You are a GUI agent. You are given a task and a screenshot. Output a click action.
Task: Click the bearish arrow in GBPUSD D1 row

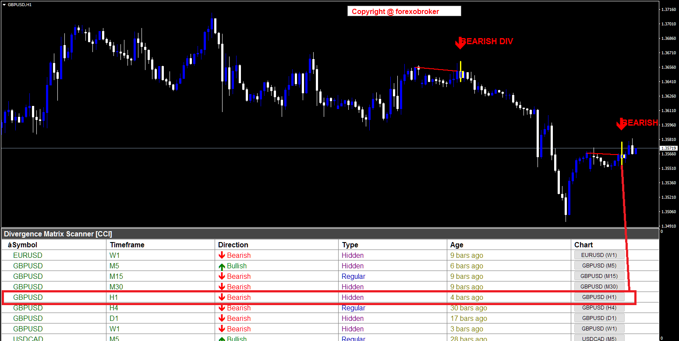tap(222, 318)
